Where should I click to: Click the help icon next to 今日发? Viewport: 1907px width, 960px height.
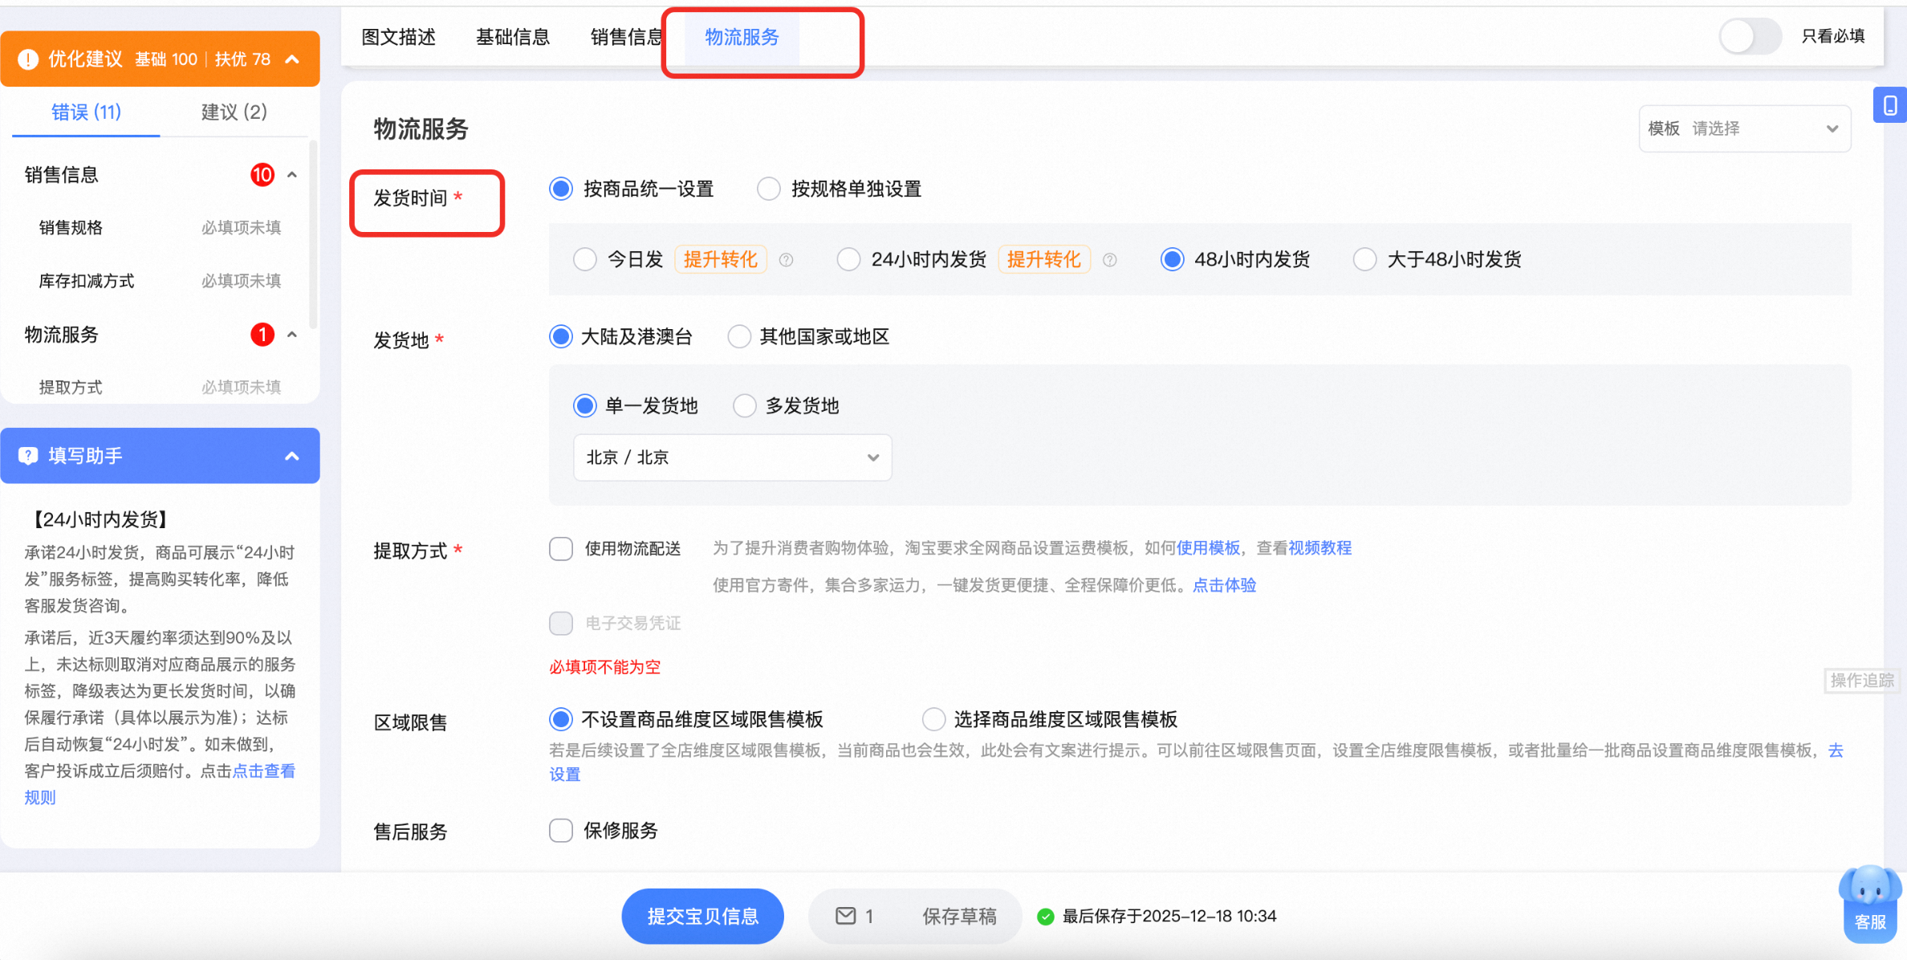[787, 260]
